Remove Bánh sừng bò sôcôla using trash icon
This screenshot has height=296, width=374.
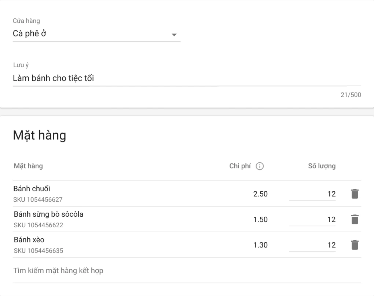coord(354,219)
